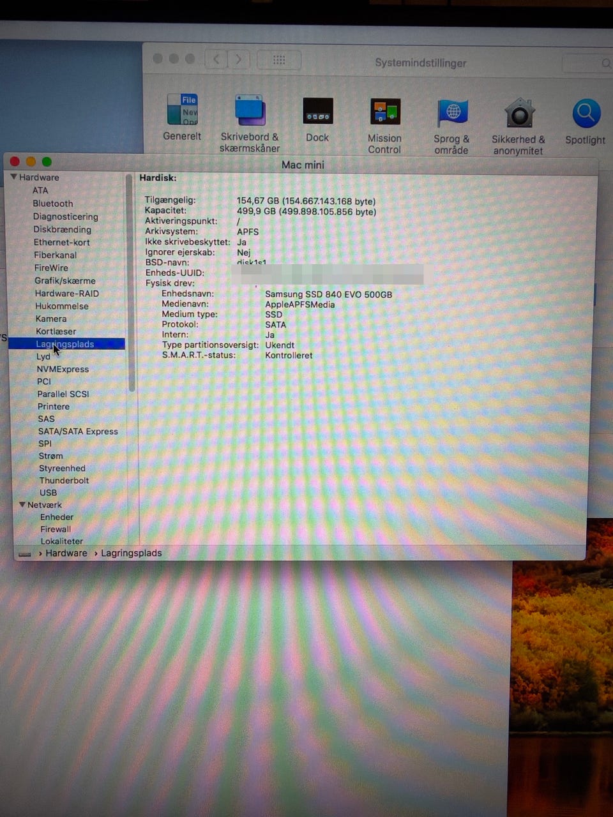Select PCI in the sidebar

coord(44,381)
